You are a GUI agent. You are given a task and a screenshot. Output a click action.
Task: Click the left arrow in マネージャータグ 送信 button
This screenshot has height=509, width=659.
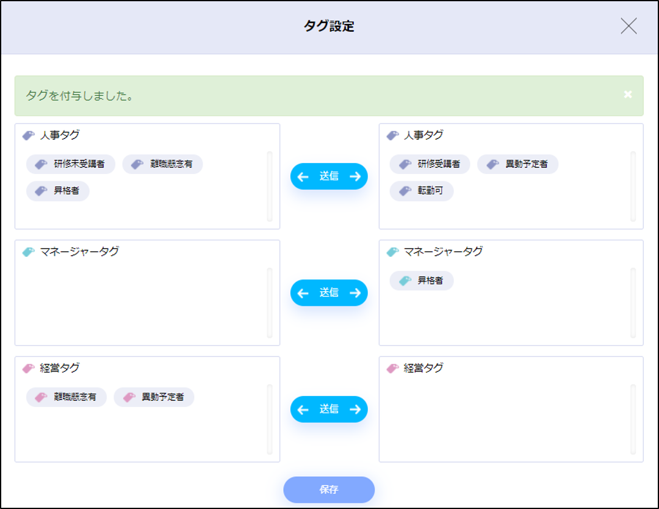coord(303,293)
